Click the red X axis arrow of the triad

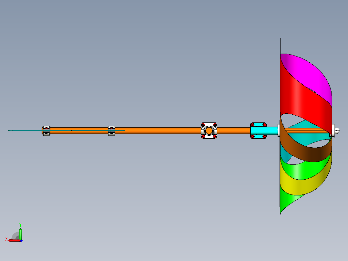15,241
